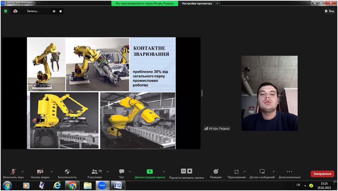This screenshot has width=338, height=191.
Task: Open the Чат panel
Action: coord(122,174)
